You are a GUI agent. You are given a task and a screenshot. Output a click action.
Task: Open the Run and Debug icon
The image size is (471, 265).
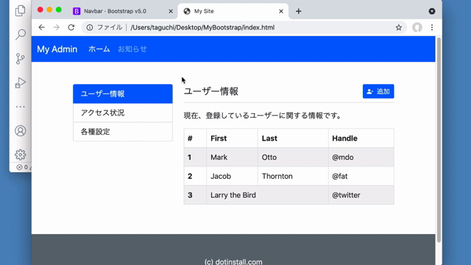pyautogui.click(x=20, y=82)
